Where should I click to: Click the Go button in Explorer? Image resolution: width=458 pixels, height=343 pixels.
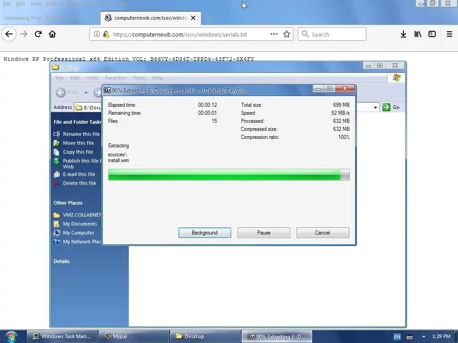[391, 107]
